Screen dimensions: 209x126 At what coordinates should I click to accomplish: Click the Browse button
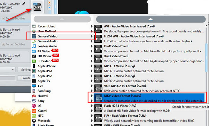(x=24, y=78)
